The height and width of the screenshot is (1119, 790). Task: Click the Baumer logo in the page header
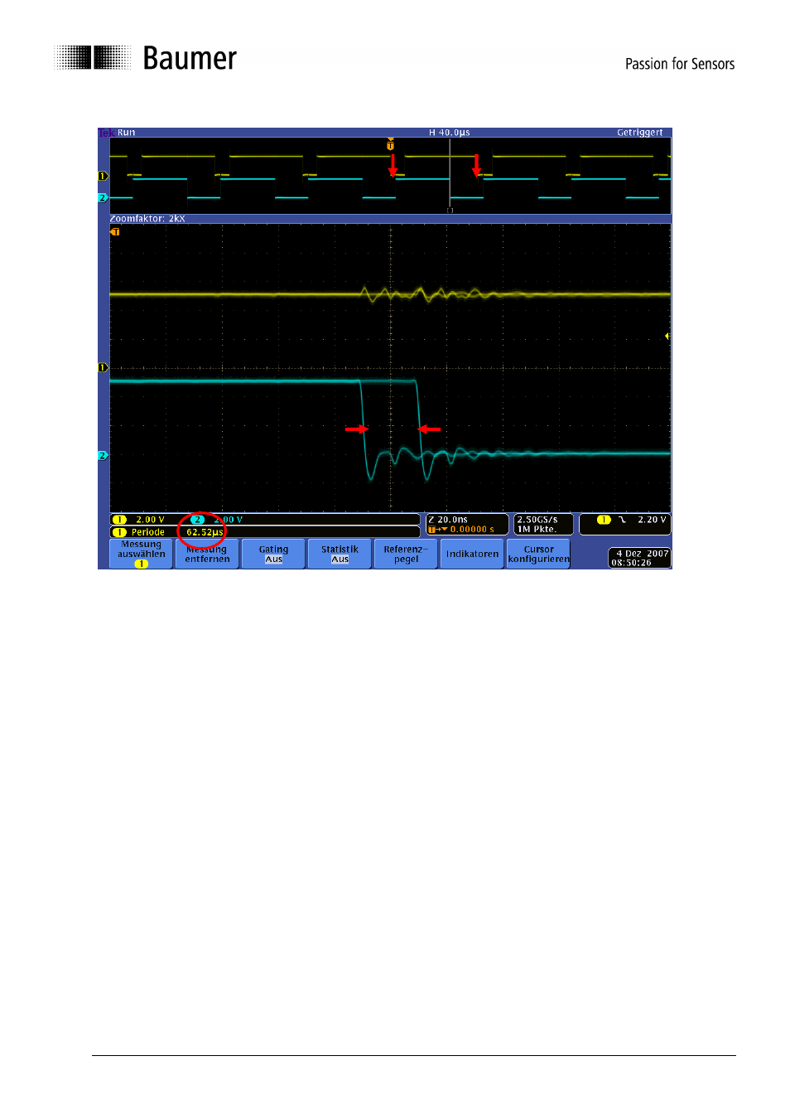coord(146,58)
